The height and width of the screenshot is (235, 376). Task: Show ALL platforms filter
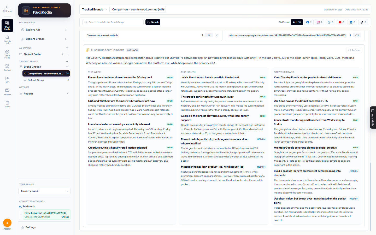coord(297,22)
